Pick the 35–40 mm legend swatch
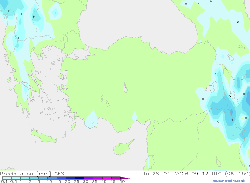This screenshot has height=183, width=250. pos(98,178)
